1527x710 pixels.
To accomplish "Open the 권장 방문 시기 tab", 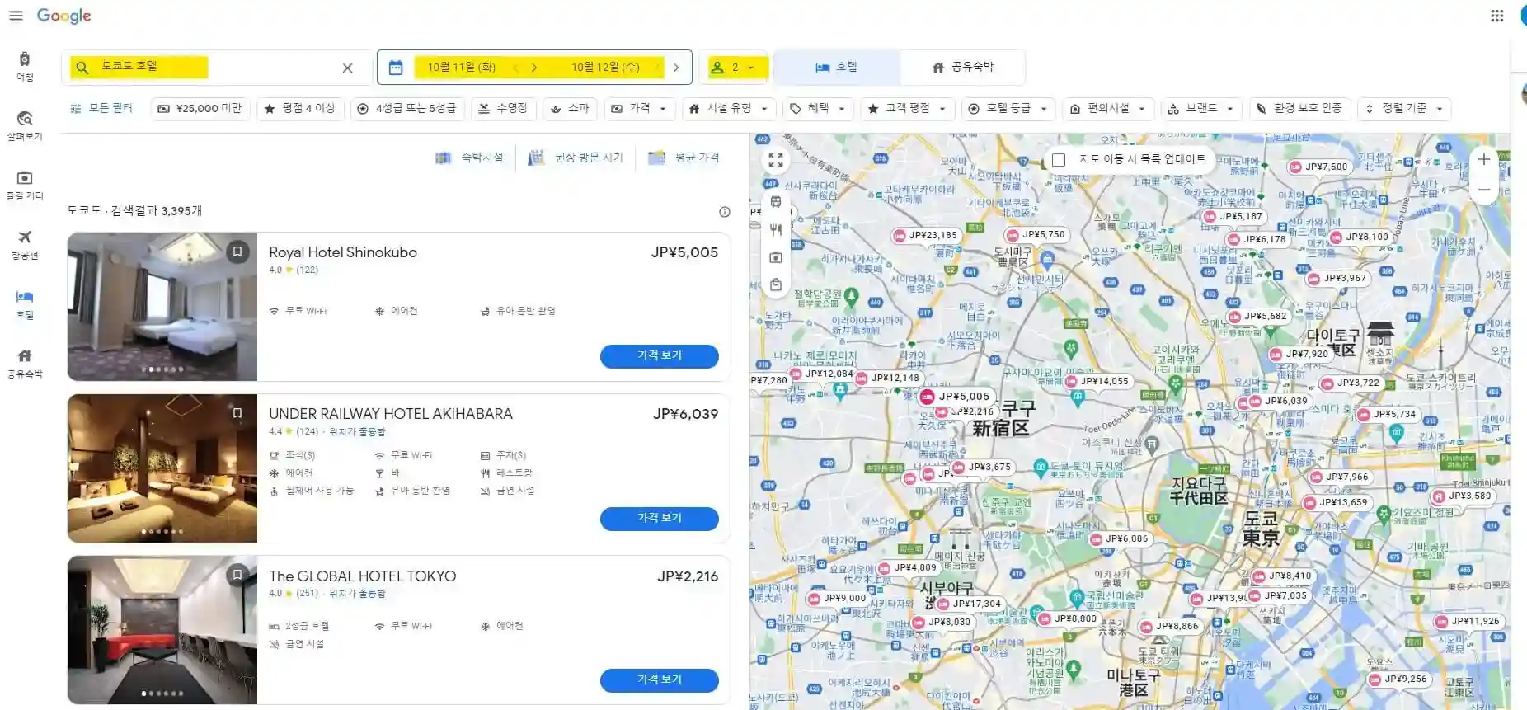I will tap(576, 158).
